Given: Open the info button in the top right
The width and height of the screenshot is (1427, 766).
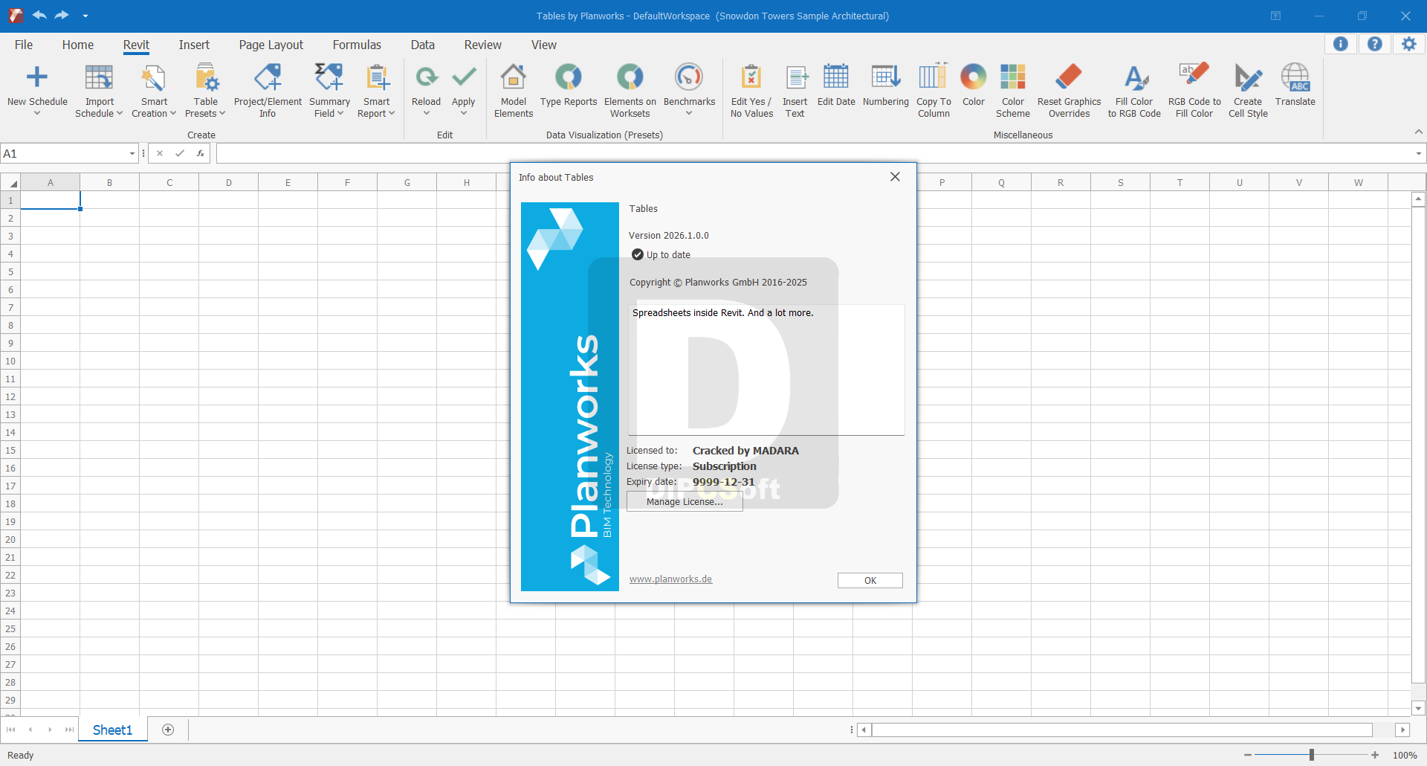Looking at the screenshot, I should click(x=1341, y=44).
